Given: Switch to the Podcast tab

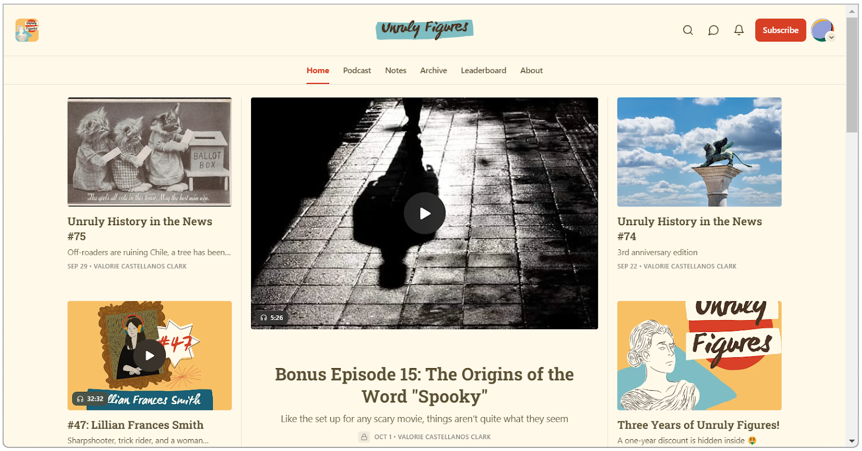Looking at the screenshot, I should pos(357,71).
